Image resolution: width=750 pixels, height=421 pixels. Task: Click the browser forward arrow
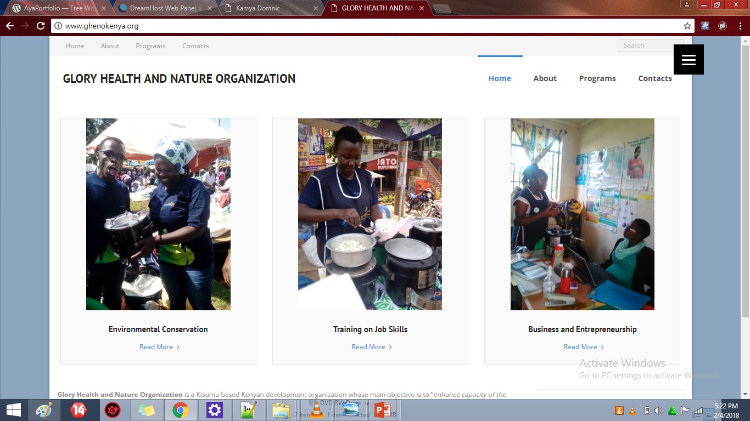click(x=25, y=26)
